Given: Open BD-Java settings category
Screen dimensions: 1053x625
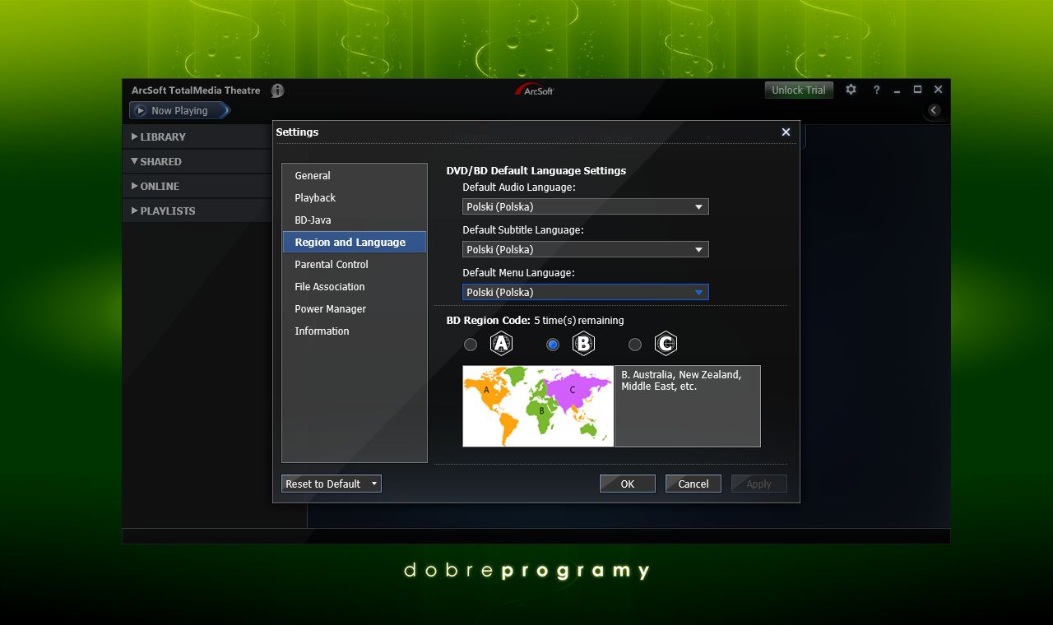Looking at the screenshot, I should [x=355, y=220].
